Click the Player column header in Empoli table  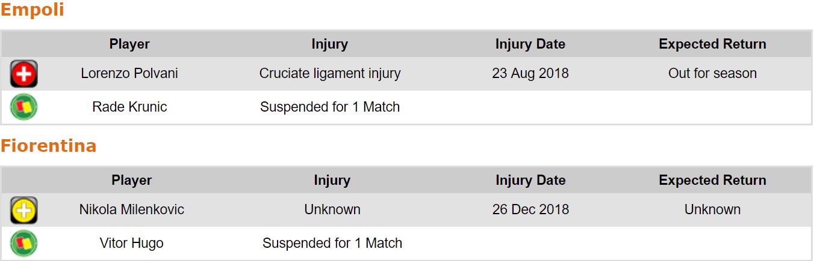click(x=129, y=44)
